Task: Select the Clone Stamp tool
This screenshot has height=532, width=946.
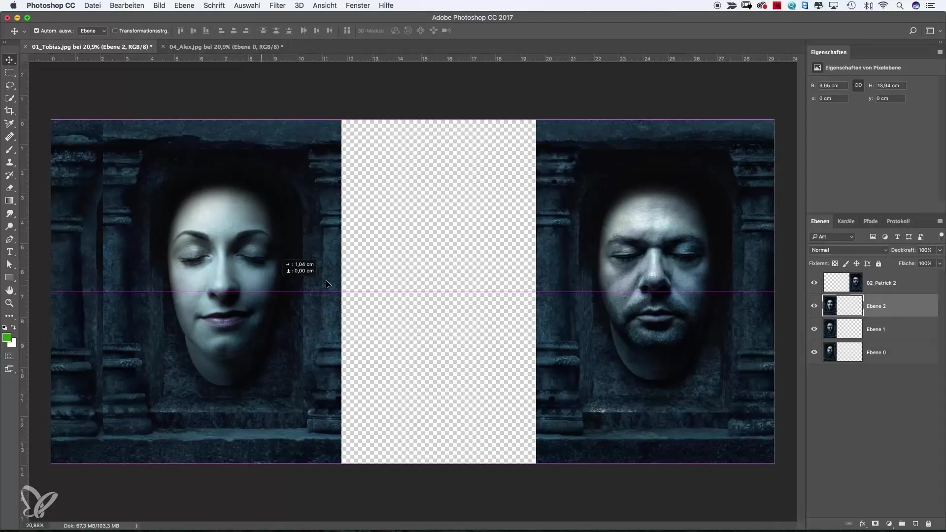Action: (9, 162)
